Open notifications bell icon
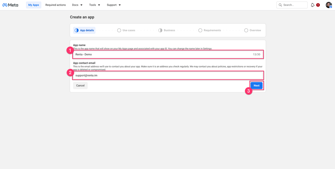The image size is (335, 169). tap(313, 5)
